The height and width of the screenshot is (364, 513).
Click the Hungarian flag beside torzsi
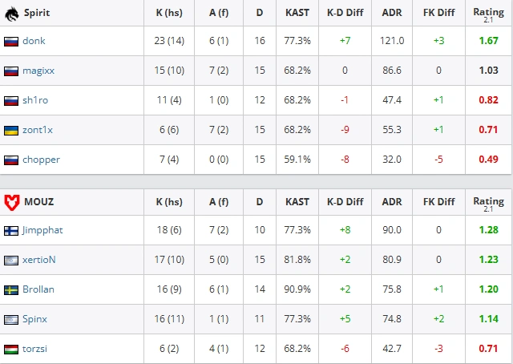11,349
